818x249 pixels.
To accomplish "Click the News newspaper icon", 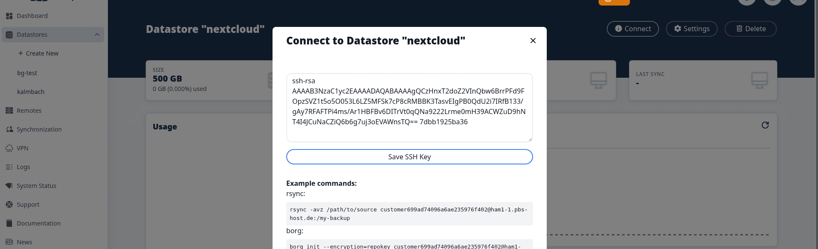I will (x=9, y=242).
